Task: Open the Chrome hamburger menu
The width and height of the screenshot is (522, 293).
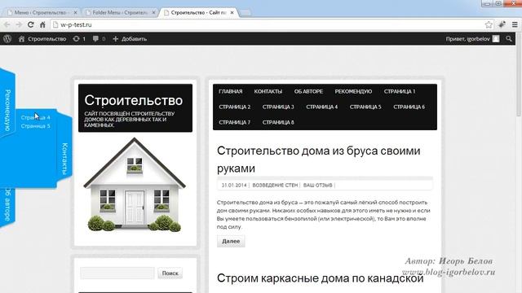Action: tap(515, 24)
